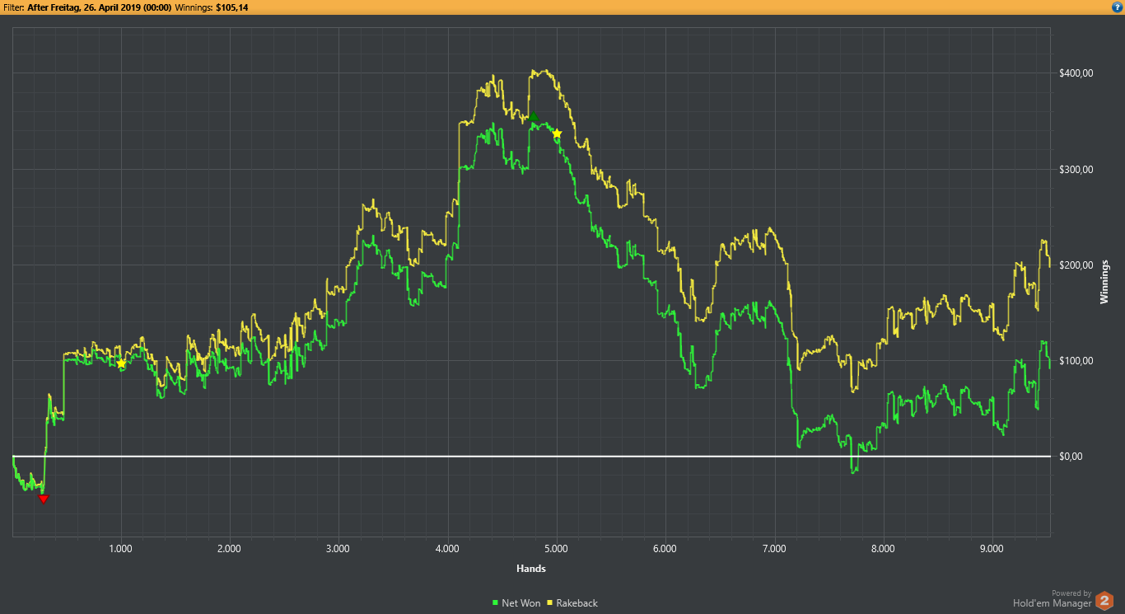Click the 'Hands' x-axis title
This screenshot has width=1125, height=614.
(531, 569)
